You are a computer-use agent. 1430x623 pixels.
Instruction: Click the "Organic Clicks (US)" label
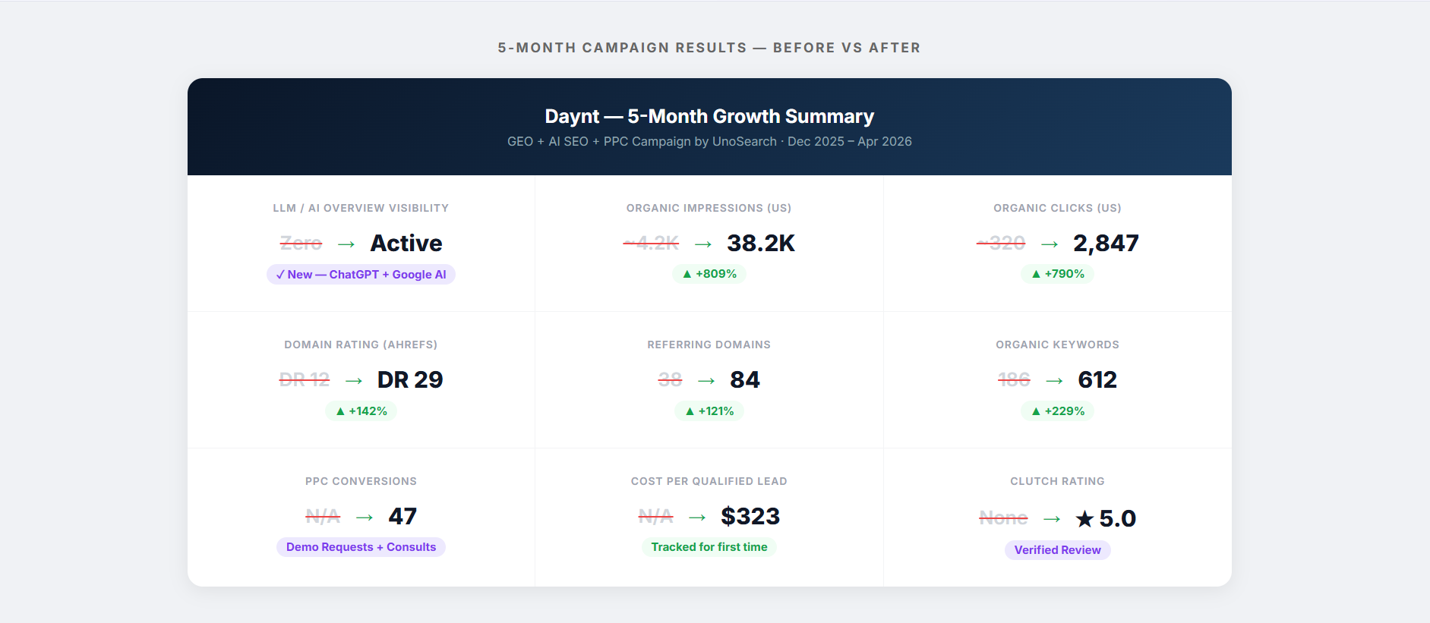1057,208
